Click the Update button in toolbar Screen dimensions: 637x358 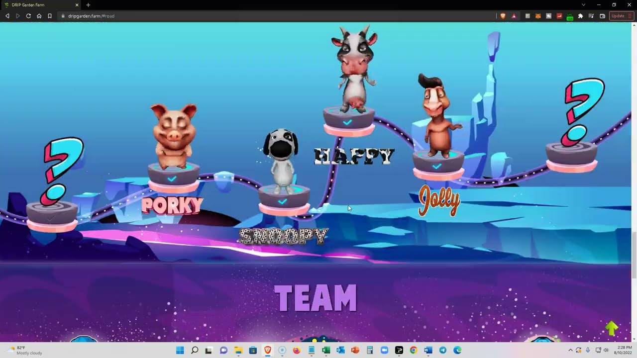click(x=622, y=16)
